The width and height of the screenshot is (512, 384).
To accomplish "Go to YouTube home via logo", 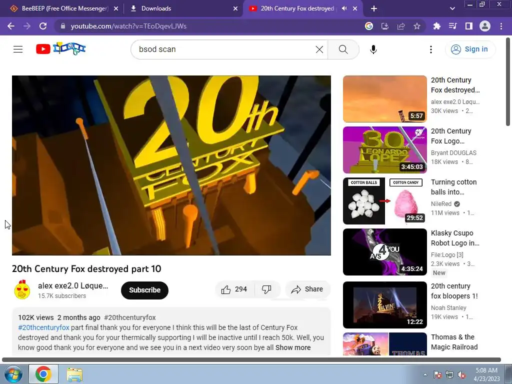I will 60,49.
